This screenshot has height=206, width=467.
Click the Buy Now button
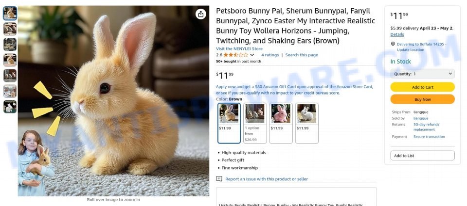pos(422,99)
